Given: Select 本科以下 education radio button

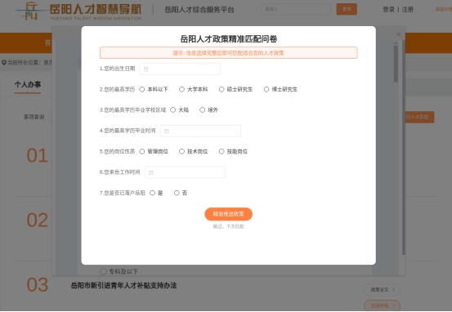Looking at the screenshot, I should (142, 89).
